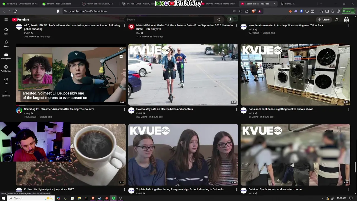357x201 pixels.
Task: Open options for Coffee price jump video
Action: (124, 190)
